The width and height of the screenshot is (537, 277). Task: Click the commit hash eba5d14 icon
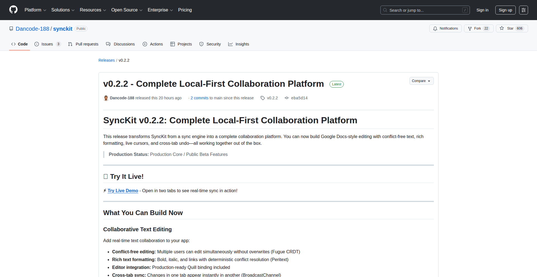(x=286, y=98)
